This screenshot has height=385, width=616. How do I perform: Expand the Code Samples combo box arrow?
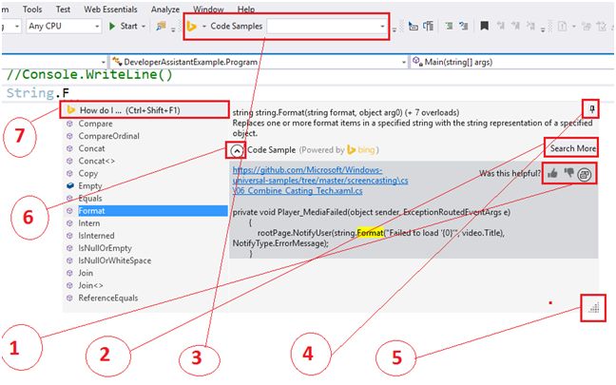pyautogui.click(x=382, y=27)
